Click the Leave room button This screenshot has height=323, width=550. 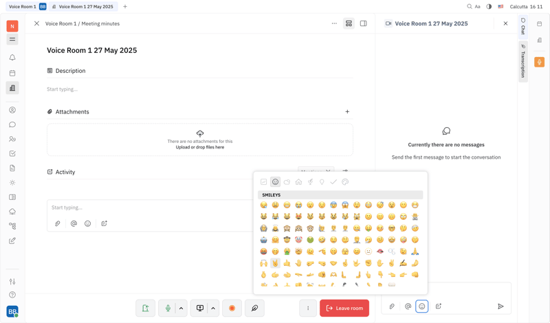pyautogui.click(x=344, y=309)
